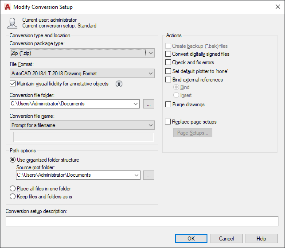The image size is (285, 248).
Task: Enable Bind external references option
Action: [168, 80]
